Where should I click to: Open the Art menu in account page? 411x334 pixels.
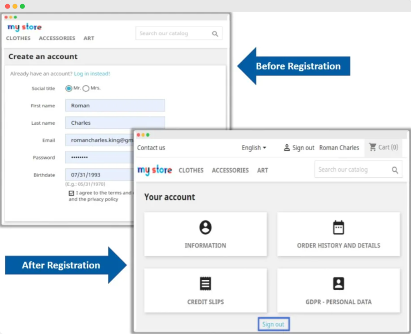tap(262, 170)
